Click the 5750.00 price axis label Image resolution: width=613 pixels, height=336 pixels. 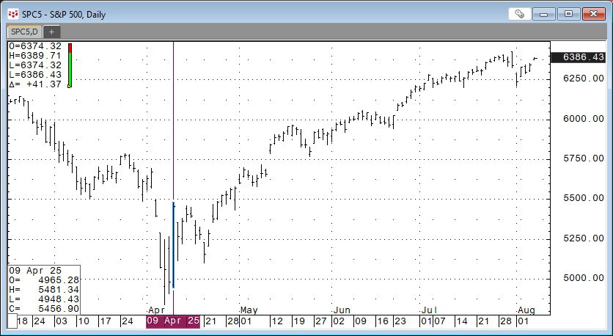tap(583, 158)
